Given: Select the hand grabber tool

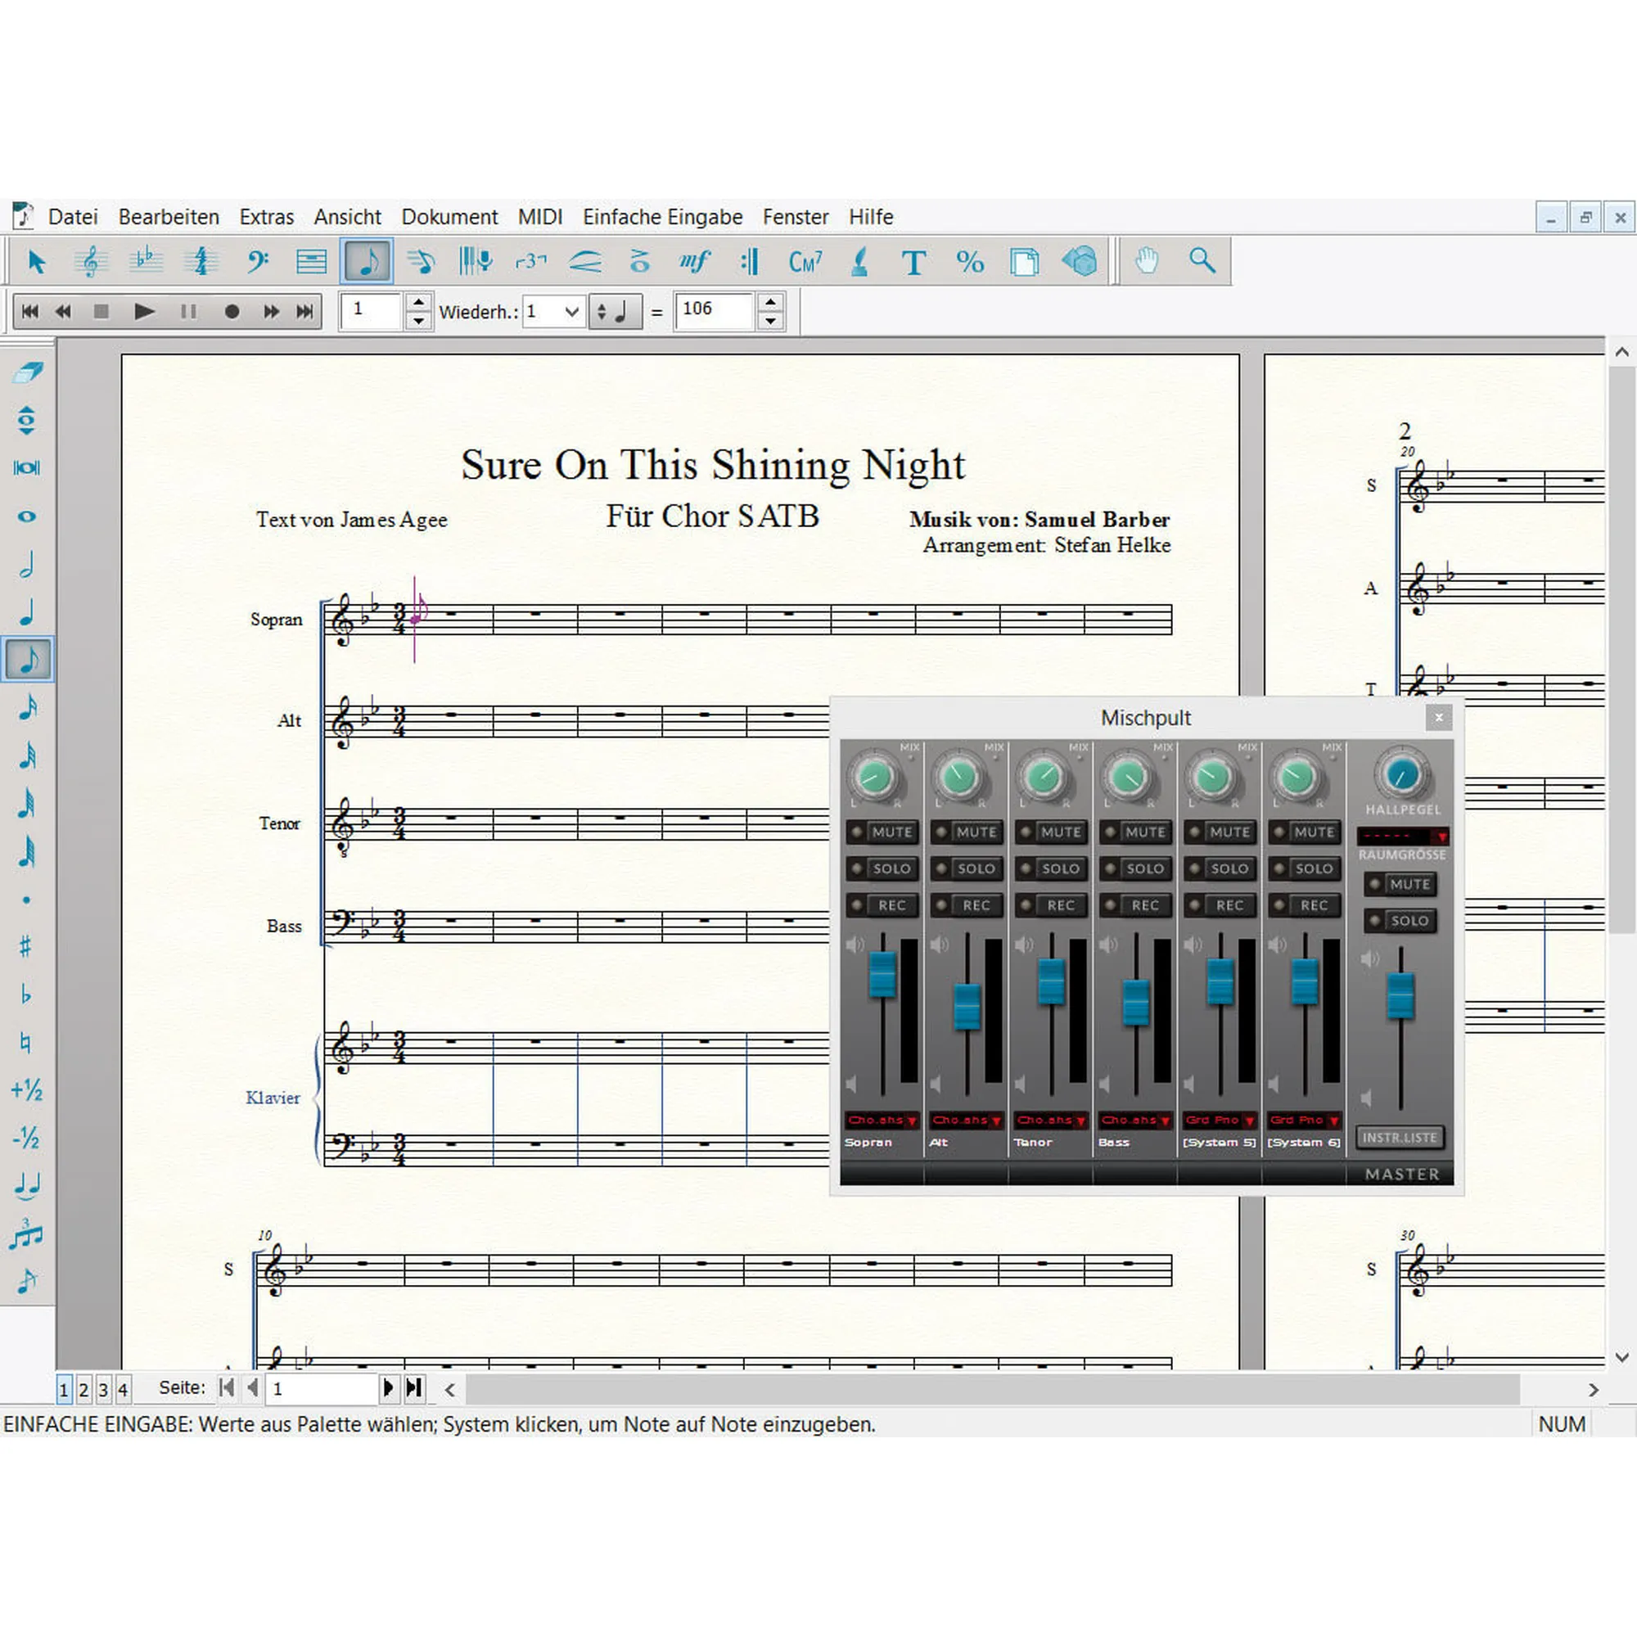Looking at the screenshot, I should tap(1147, 261).
